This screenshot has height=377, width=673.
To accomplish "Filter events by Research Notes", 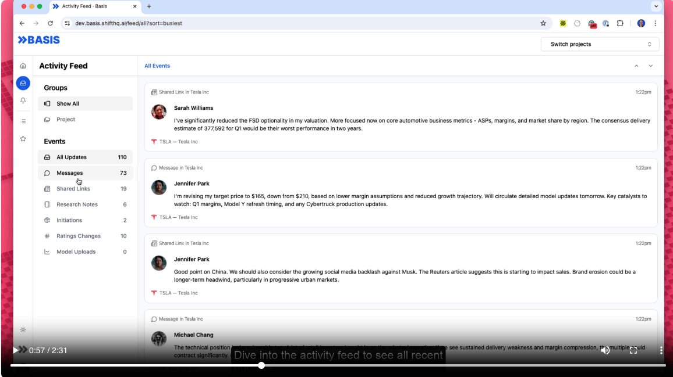I will pyautogui.click(x=85, y=205).
